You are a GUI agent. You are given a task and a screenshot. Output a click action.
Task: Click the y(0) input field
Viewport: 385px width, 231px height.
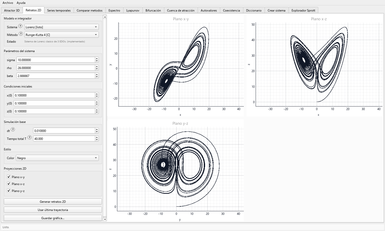pos(54,103)
